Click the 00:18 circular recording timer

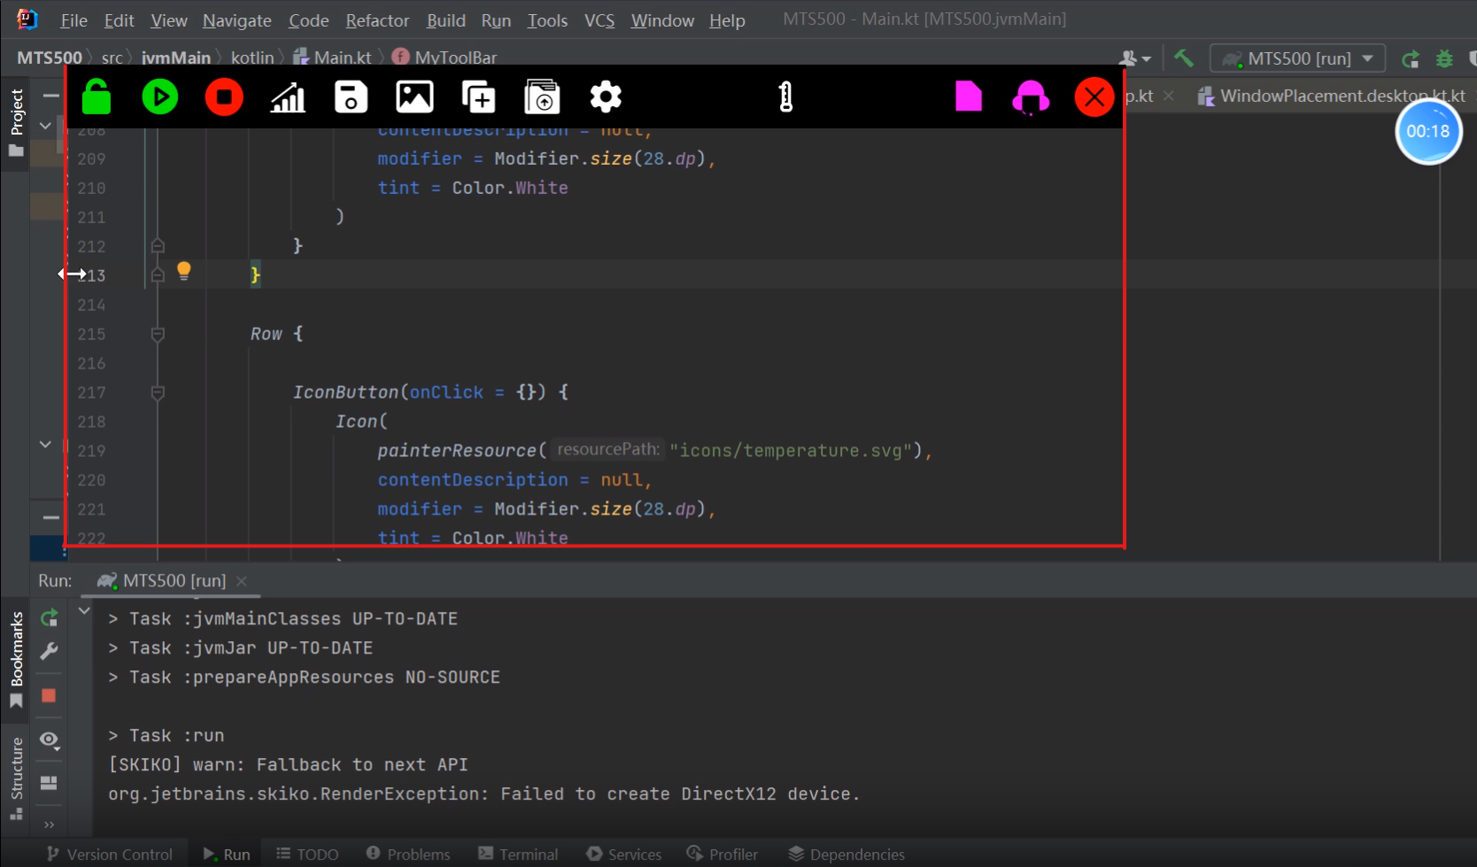click(x=1428, y=131)
